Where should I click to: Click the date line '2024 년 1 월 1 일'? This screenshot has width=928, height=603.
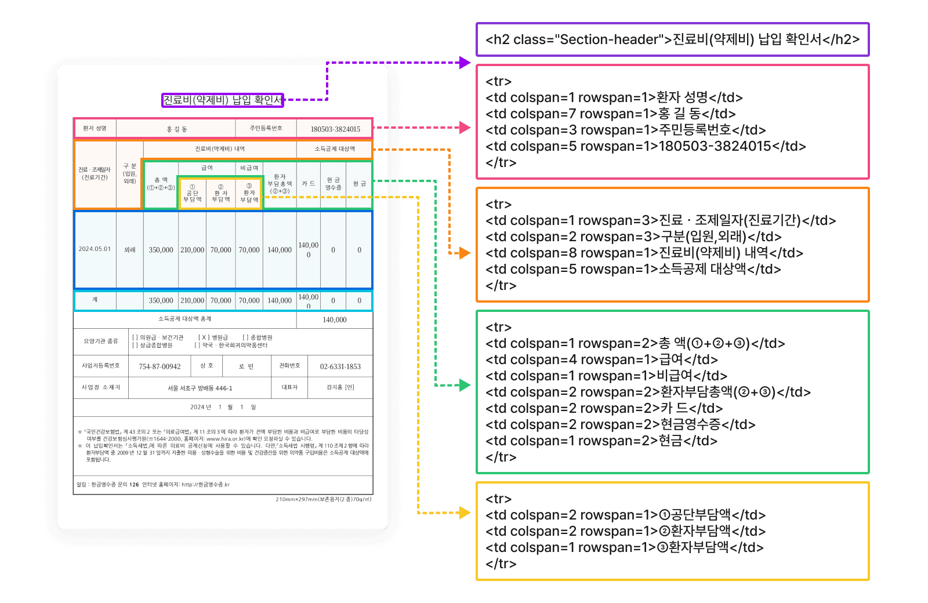pos(223,407)
